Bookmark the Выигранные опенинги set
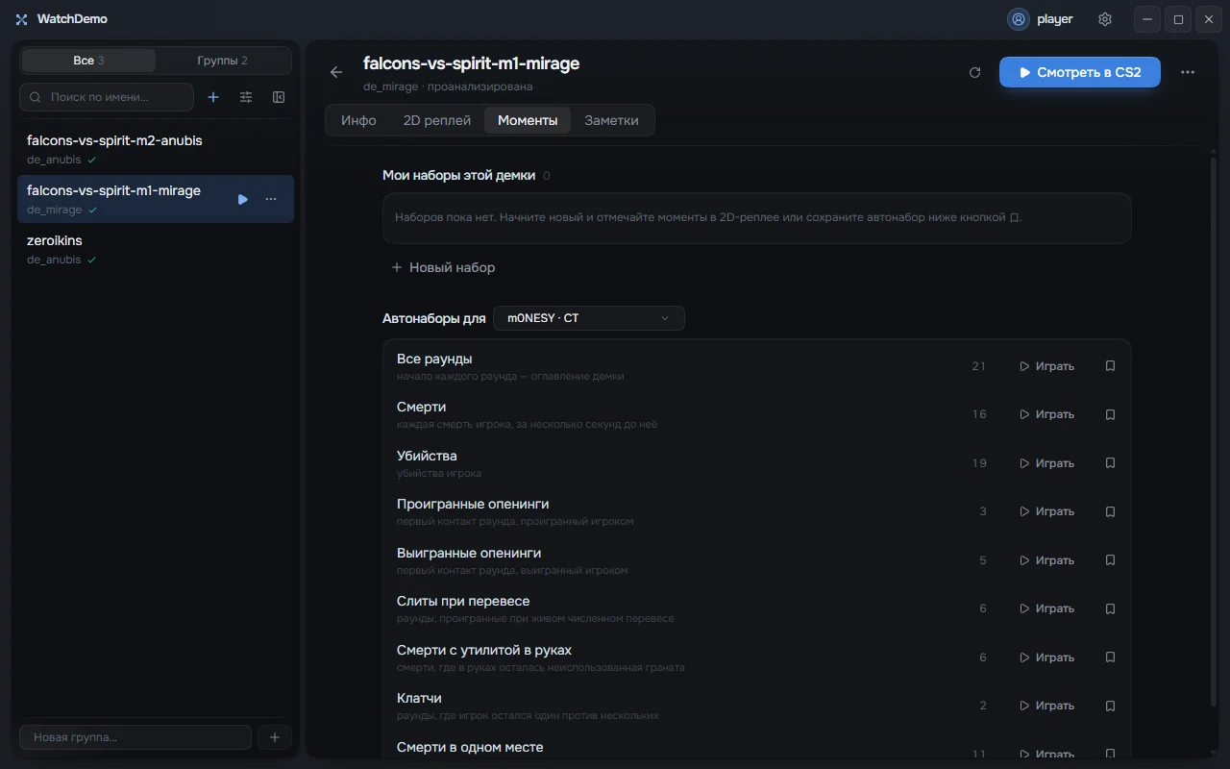The image size is (1230, 769). [x=1110, y=560]
